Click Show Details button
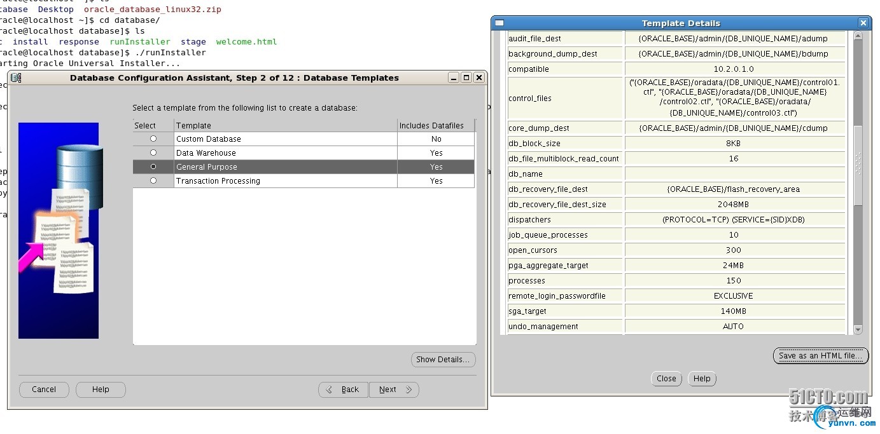The height and width of the screenshot is (434, 880). (x=443, y=359)
